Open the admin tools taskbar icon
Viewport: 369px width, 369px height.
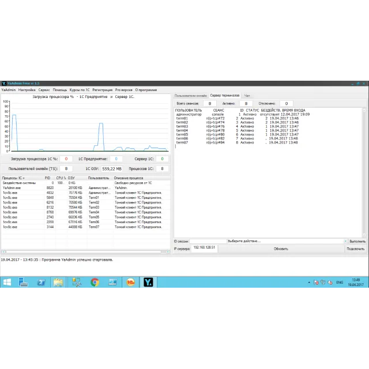coord(77,282)
